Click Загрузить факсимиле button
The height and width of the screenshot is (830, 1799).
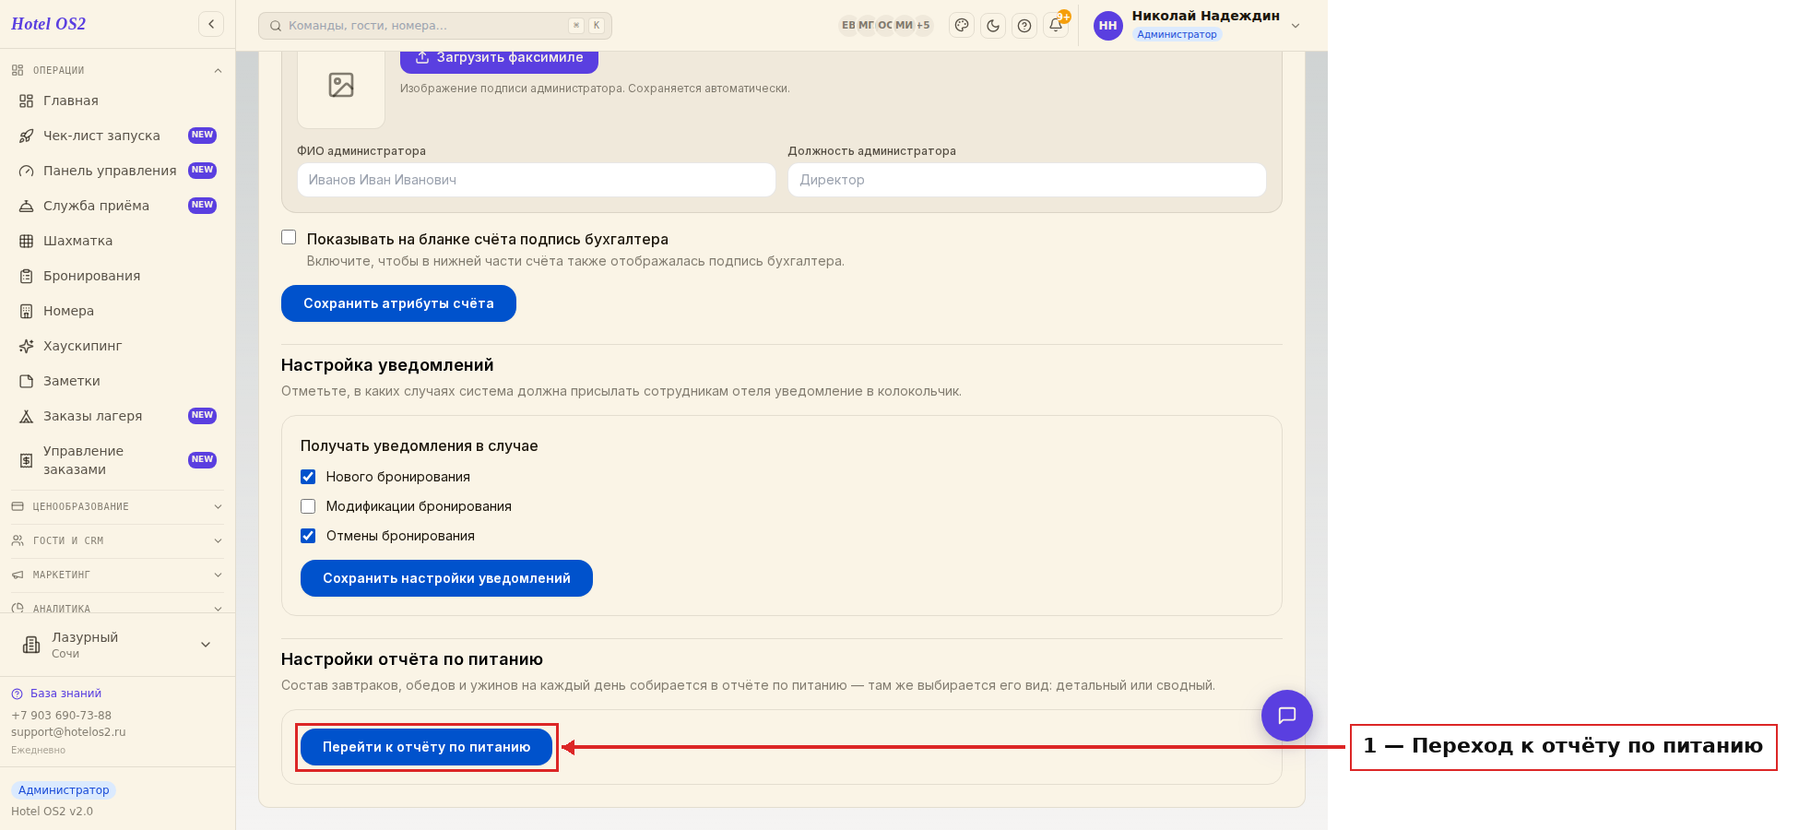point(499,59)
